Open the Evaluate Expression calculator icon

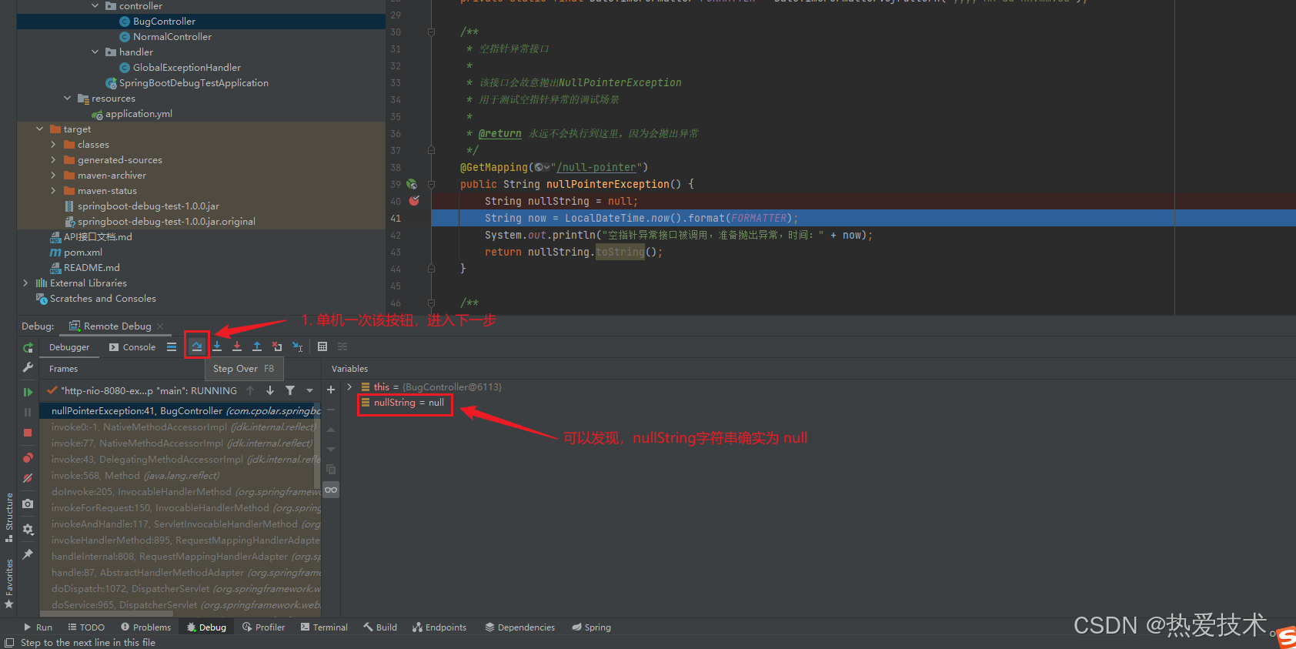[322, 346]
